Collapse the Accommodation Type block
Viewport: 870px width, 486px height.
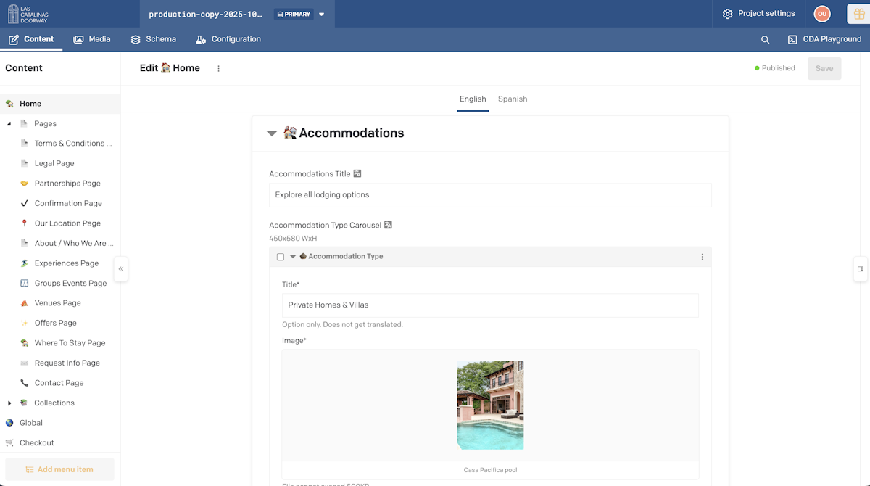click(293, 257)
